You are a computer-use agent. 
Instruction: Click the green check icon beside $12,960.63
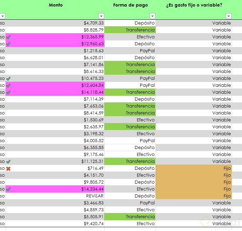[8, 44]
